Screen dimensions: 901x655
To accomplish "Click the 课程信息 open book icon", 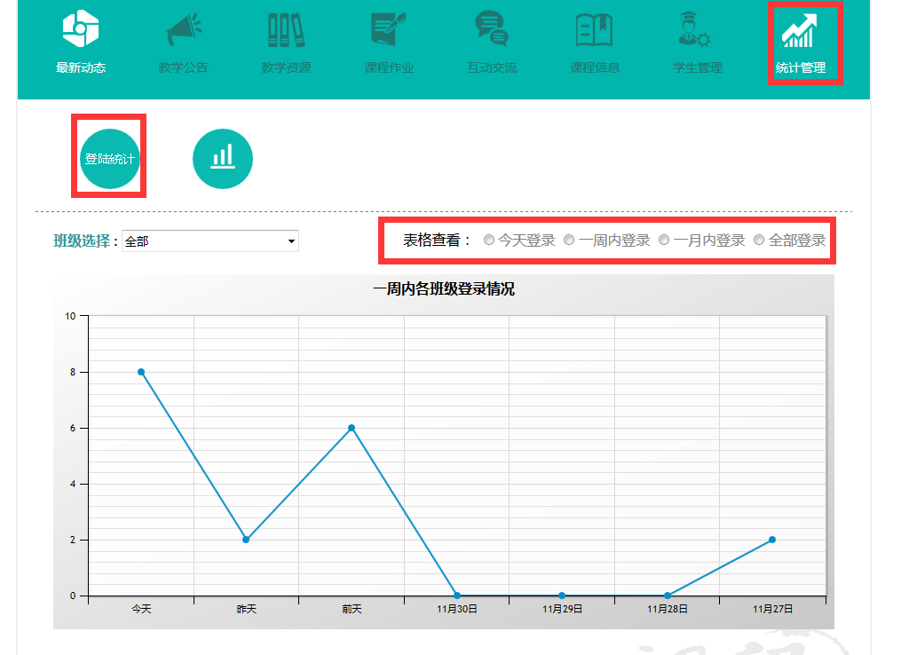I will coord(594,29).
